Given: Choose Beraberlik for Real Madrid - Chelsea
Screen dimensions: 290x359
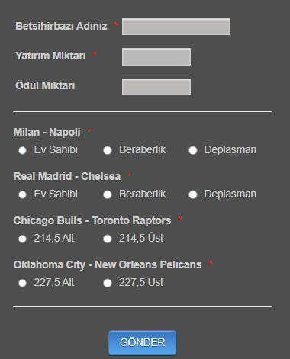Looking at the screenshot, I should tap(108, 194).
